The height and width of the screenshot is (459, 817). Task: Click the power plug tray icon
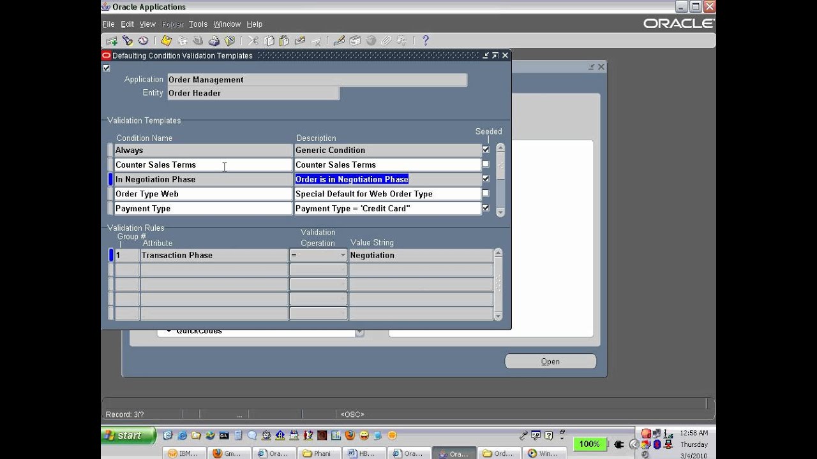[618, 444]
